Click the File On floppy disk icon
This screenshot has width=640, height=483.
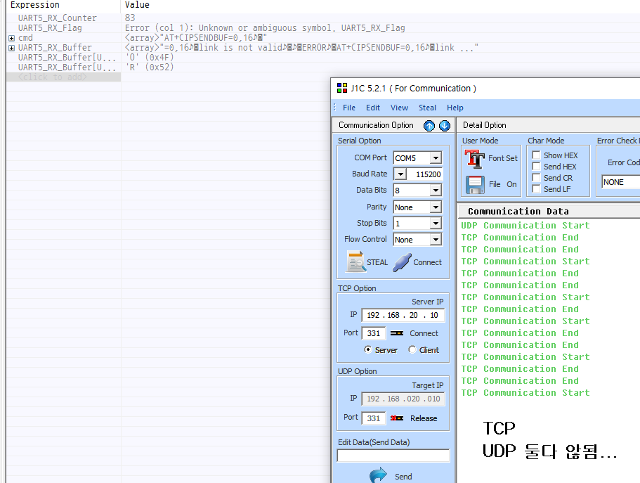pyautogui.click(x=475, y=185)
